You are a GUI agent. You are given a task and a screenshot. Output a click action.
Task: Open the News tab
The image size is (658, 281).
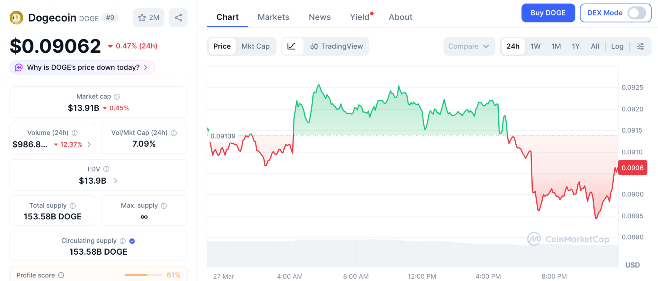click(x=319, y=17)
